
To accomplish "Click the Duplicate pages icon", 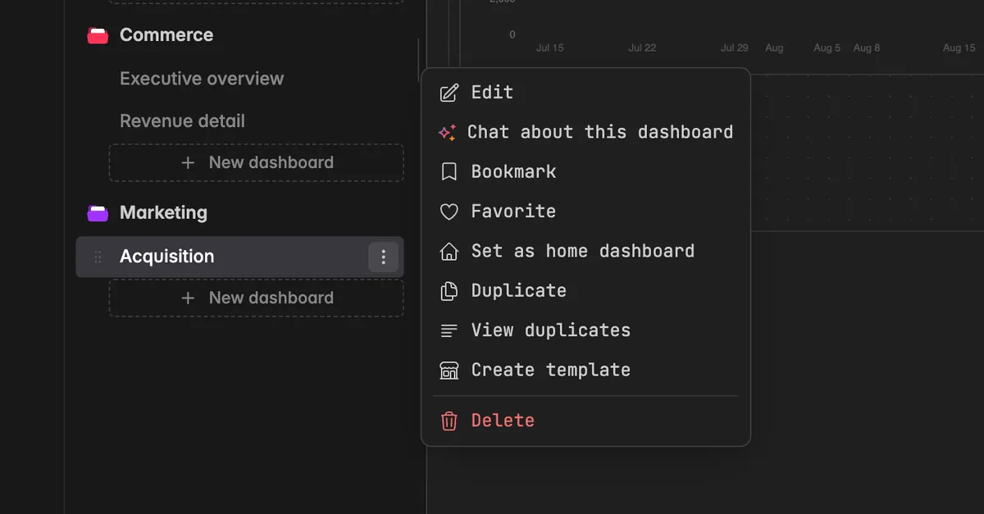I will [449, 291].
